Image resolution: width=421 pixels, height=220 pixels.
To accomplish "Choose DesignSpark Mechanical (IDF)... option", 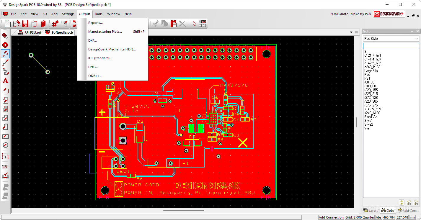I will pyautogui.click(x=112, y=49).
